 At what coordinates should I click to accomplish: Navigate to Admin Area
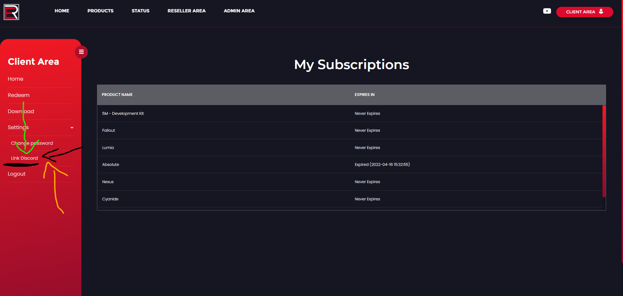click(x=239, y=11)
